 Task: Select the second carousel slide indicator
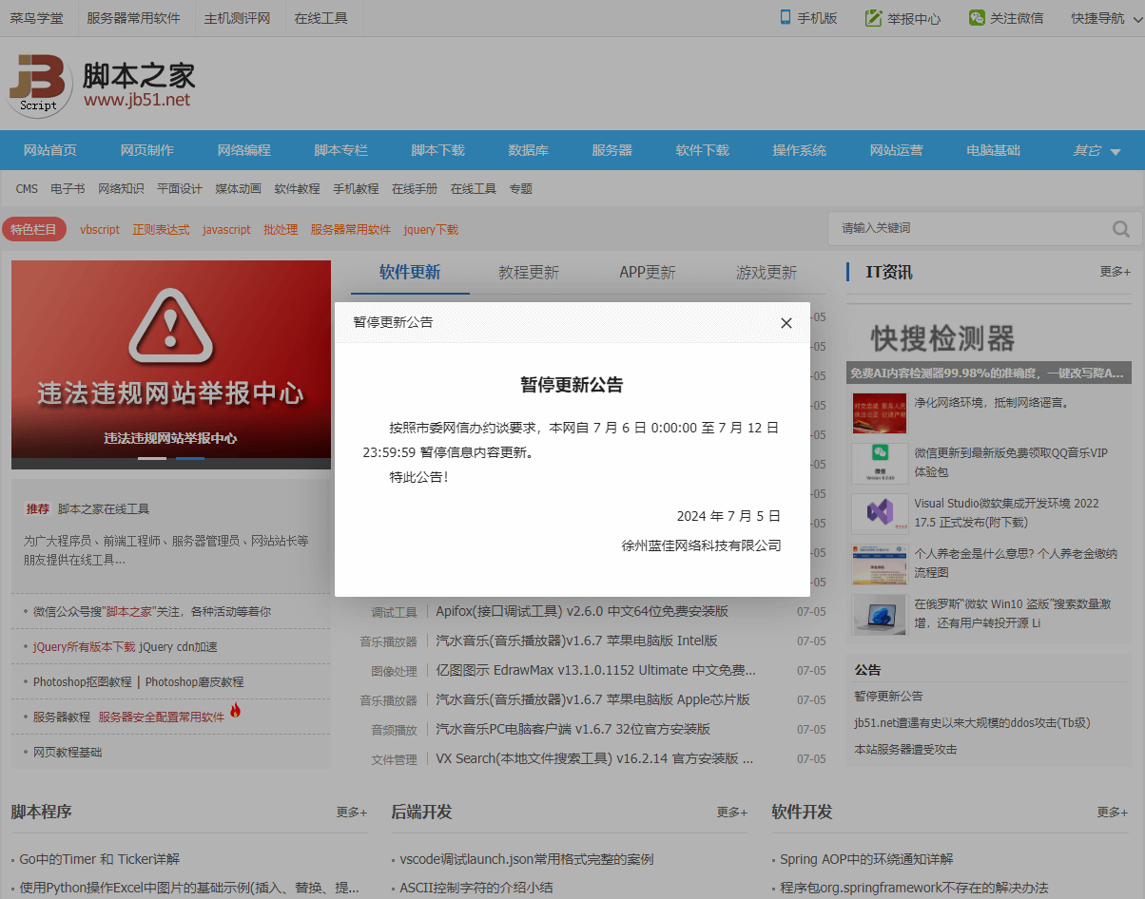(x=190, y=458)
